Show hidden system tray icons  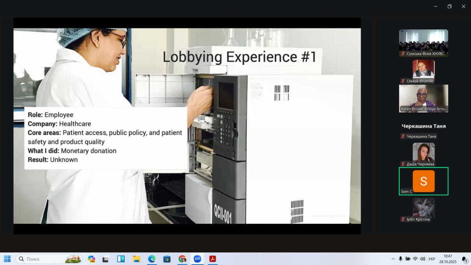click(x=393, y=259)
